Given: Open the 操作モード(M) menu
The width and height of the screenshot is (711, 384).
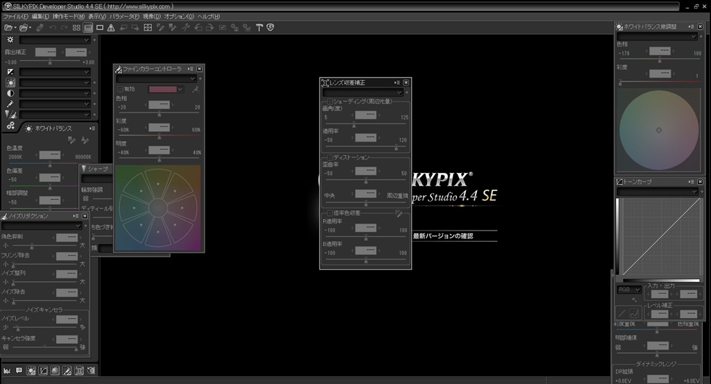Looking at the screenshot, I should (69, 17).
